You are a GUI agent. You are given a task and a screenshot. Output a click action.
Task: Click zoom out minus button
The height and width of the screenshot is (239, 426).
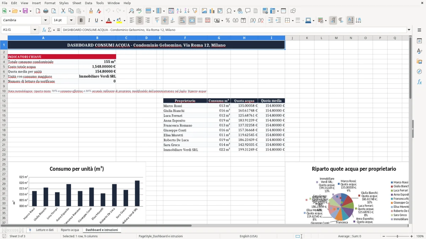tap(383, 236)
